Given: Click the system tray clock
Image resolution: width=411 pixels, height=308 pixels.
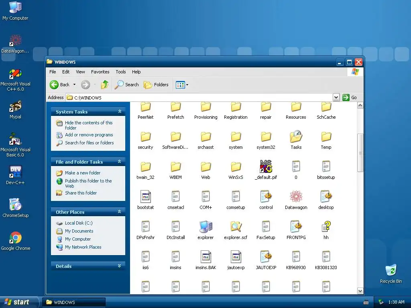Looking at the screenshot, I should click(396, 302).
